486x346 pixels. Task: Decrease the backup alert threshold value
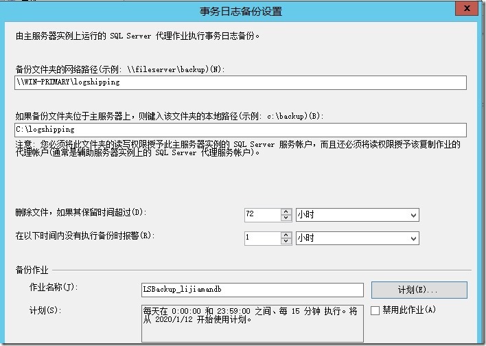click(x=286, y=241)
